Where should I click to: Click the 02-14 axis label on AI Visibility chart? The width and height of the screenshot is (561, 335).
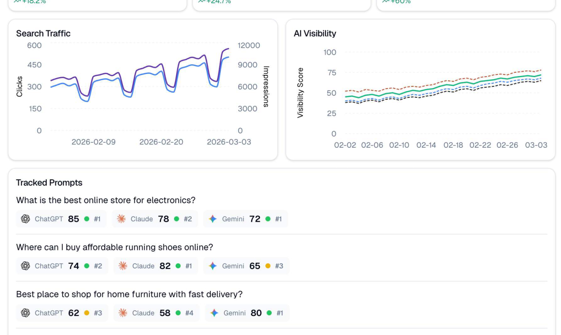(x=426, y=145)
